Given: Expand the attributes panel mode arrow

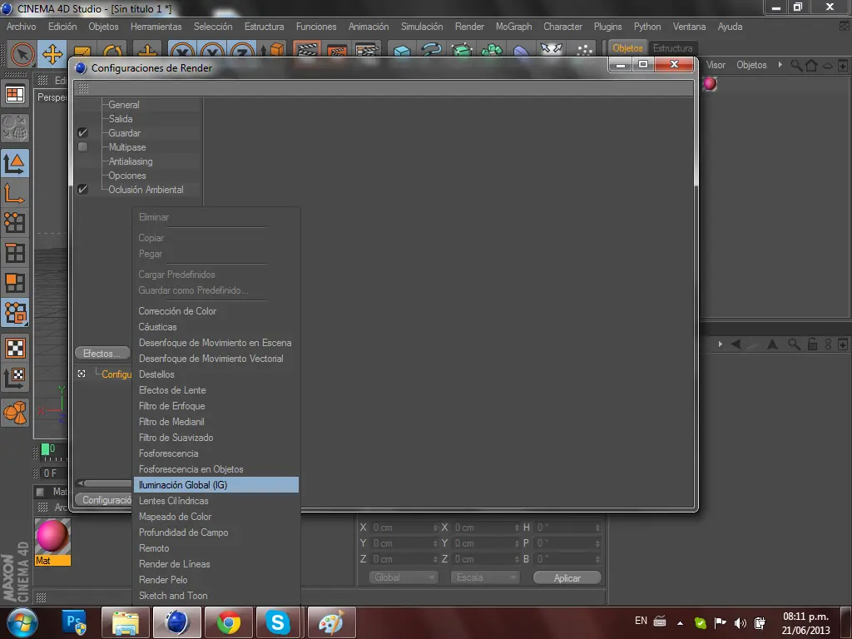Looking at the screenshot, I should click(720, 344).
